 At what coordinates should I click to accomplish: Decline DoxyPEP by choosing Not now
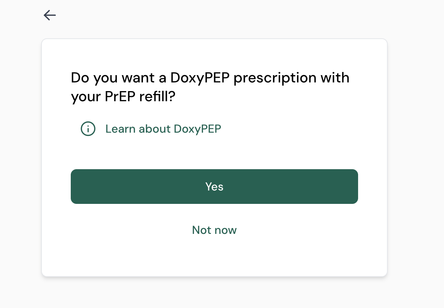[x=214, y=230]
